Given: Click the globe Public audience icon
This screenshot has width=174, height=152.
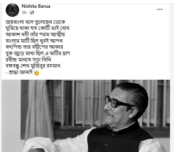Looking at the screenshot, I should 32,12.
